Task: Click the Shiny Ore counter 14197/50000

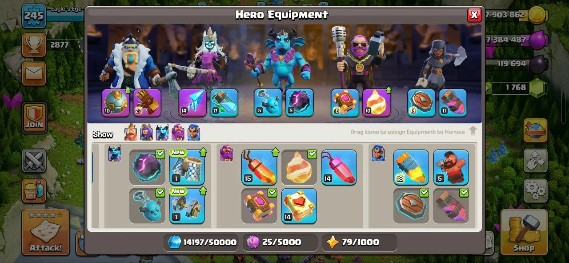Action: pyautogui.click(x=201, y=243)
